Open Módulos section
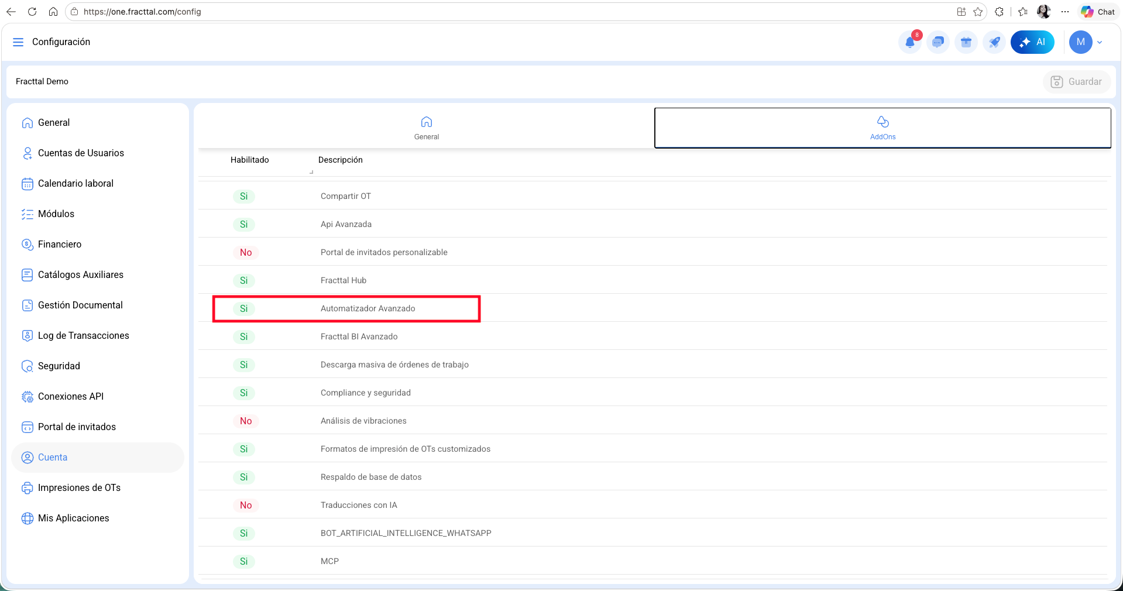Viewport: 1123px width, 591px height. (x=98, y=214)
